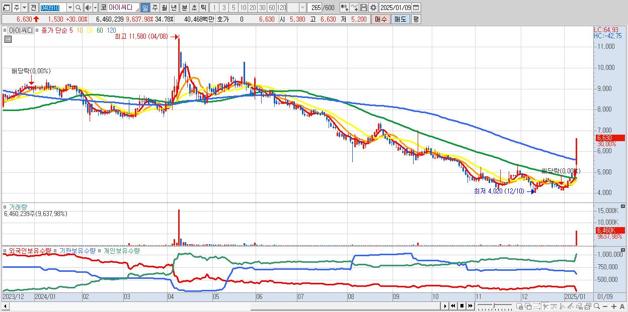Select the 120 interval button

click(x=281, y=8)
